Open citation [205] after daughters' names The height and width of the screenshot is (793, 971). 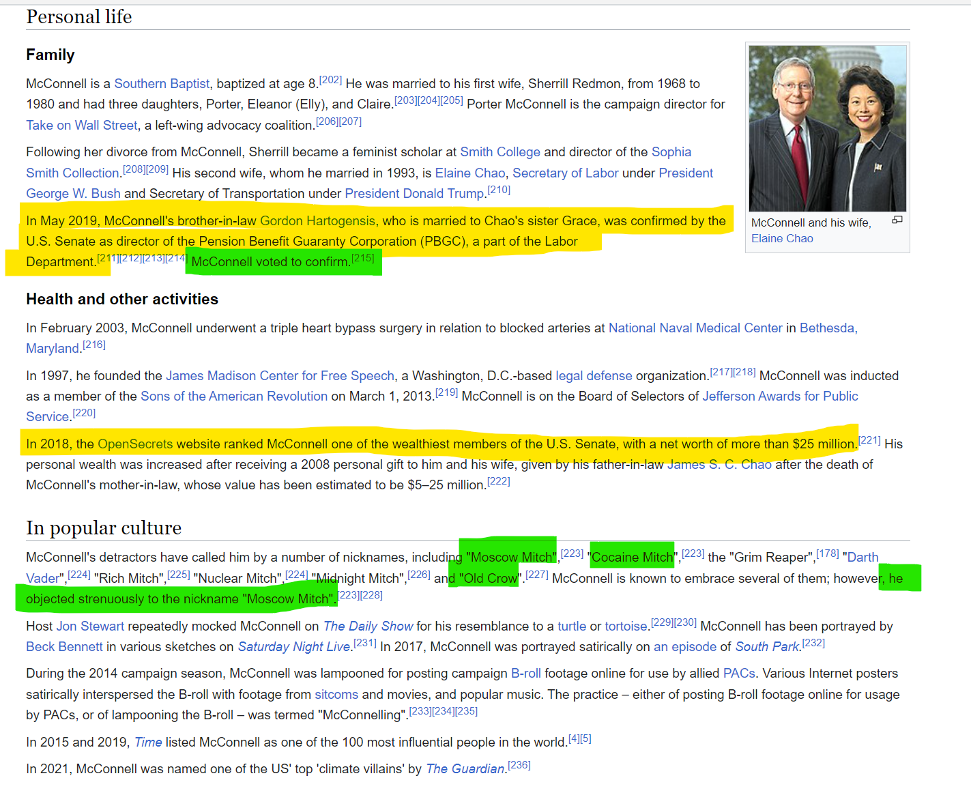[452, 100]
